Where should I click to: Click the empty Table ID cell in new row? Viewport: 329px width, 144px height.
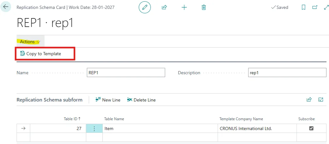click(58, 137)
